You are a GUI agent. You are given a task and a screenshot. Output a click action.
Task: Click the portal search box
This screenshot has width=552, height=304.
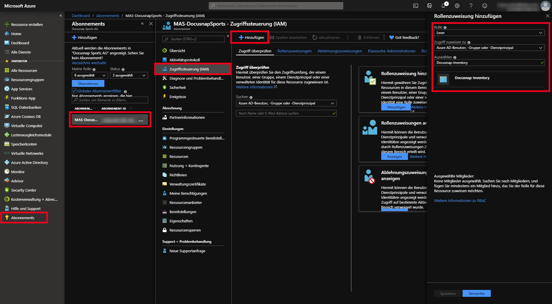pos(276,6)
